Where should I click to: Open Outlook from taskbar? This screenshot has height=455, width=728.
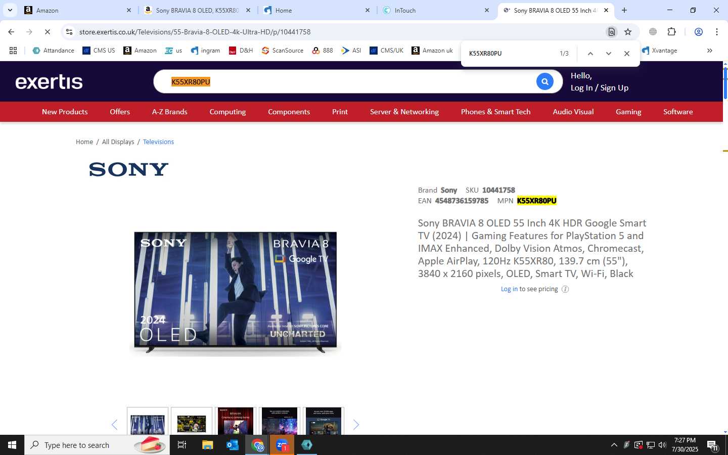pyautogui.click(x=232, y=445)
